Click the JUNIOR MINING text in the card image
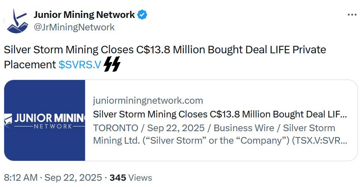Image resolution: width=363 pixels, height=187 pixels. click(50, 118)
